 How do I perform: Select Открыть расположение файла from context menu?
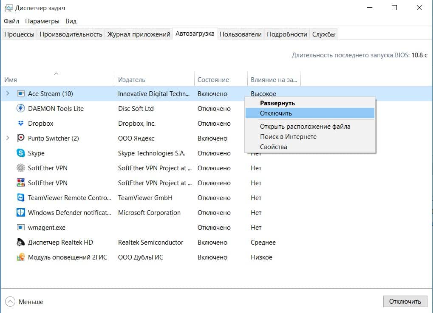(305, 126)
